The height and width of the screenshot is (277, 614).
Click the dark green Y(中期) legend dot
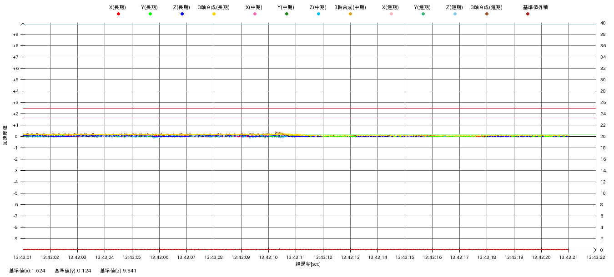pyautogui.click(x=287, y=14)
